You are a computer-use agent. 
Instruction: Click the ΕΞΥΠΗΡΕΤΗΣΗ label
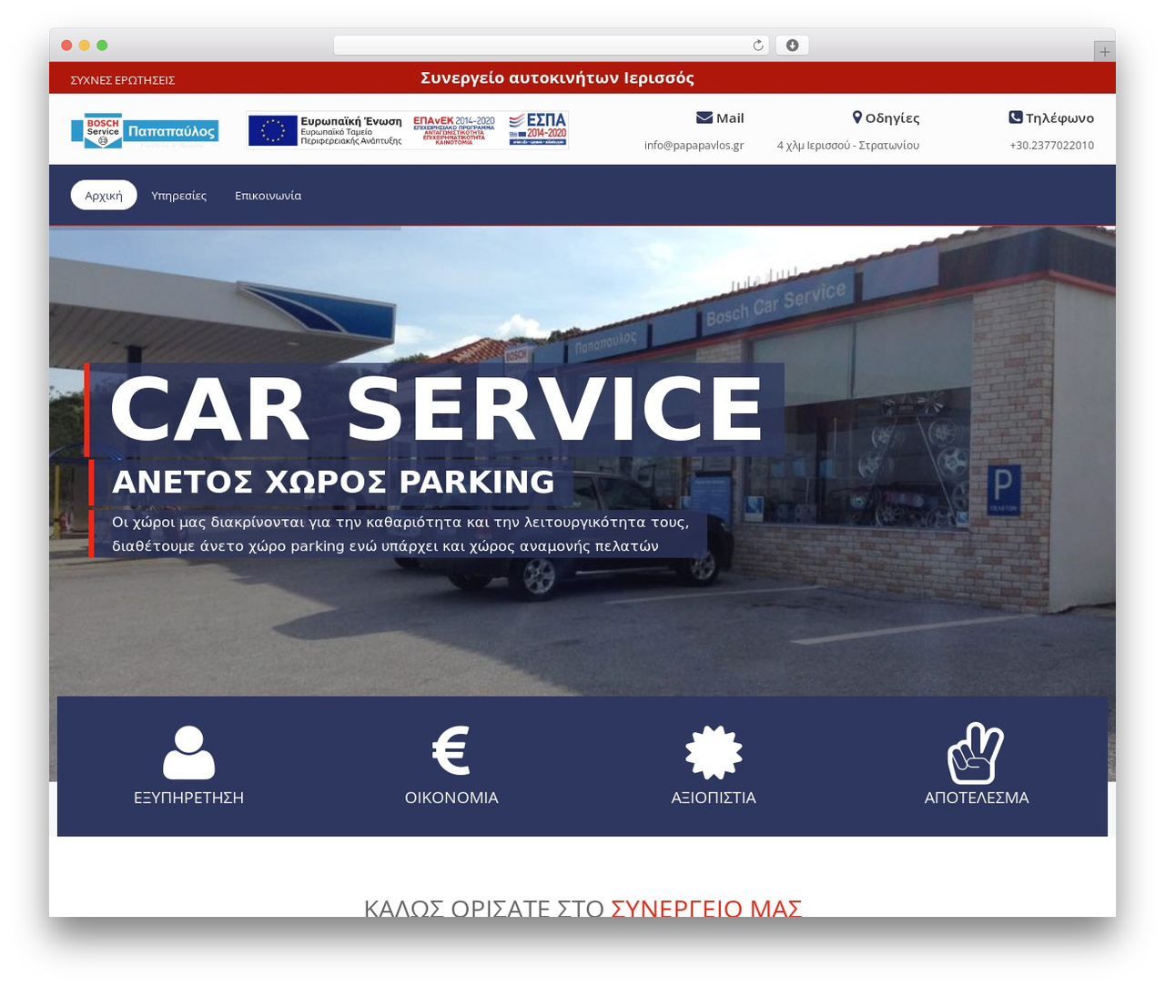(188, 798)
